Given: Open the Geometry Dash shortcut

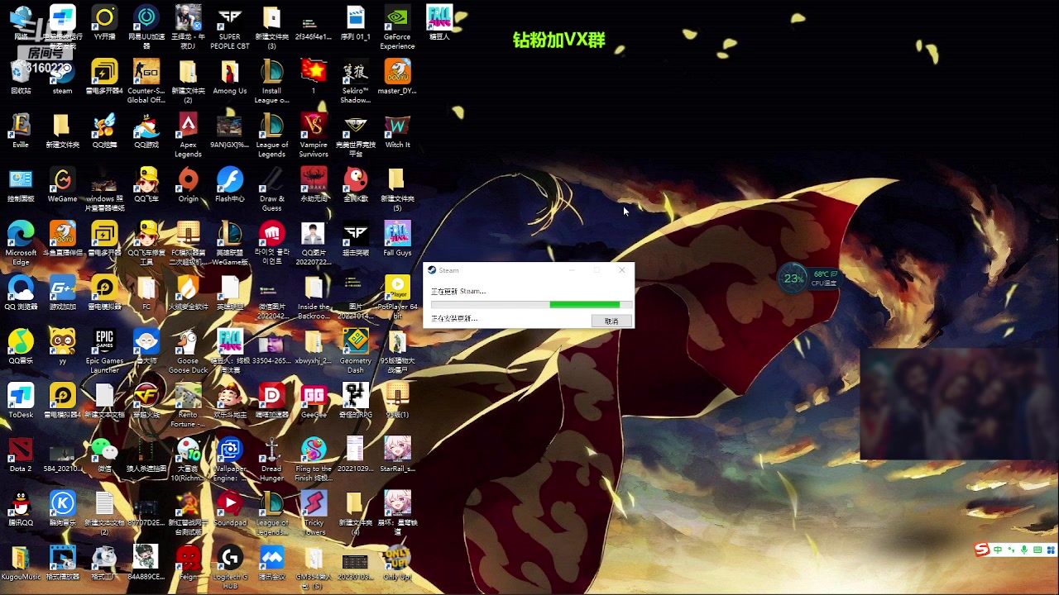Looking at the screenshot, I should (x=355, y=350).
